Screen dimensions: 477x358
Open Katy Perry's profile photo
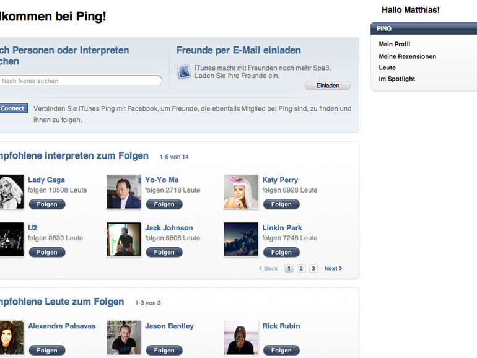click(x=240, y=191)
